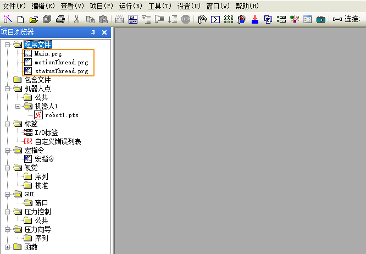Create a new file with blank page icon
366x254 pixels.
pos(21,19)
